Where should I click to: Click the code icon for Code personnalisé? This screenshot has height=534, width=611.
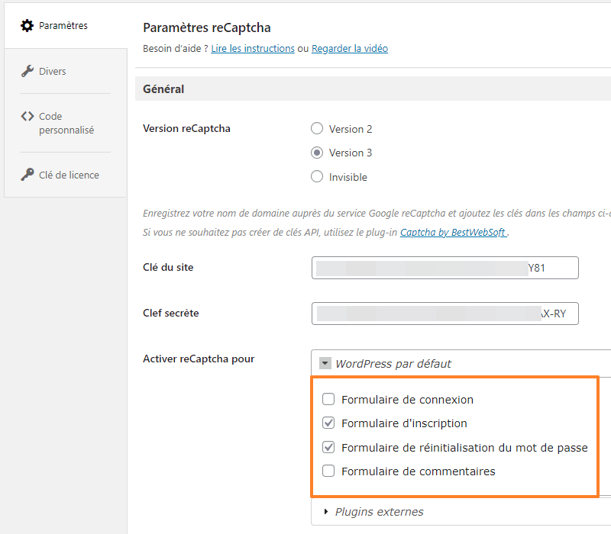27,117
